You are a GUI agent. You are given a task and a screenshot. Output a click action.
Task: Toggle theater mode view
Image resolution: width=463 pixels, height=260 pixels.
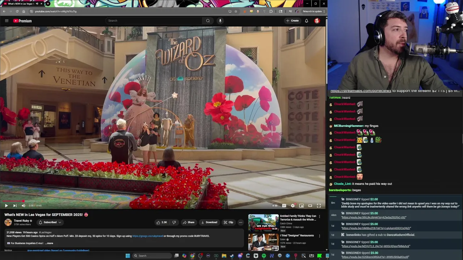click(310, 205)
